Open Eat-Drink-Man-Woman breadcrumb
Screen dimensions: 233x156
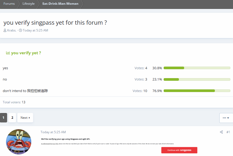[60, 4]
